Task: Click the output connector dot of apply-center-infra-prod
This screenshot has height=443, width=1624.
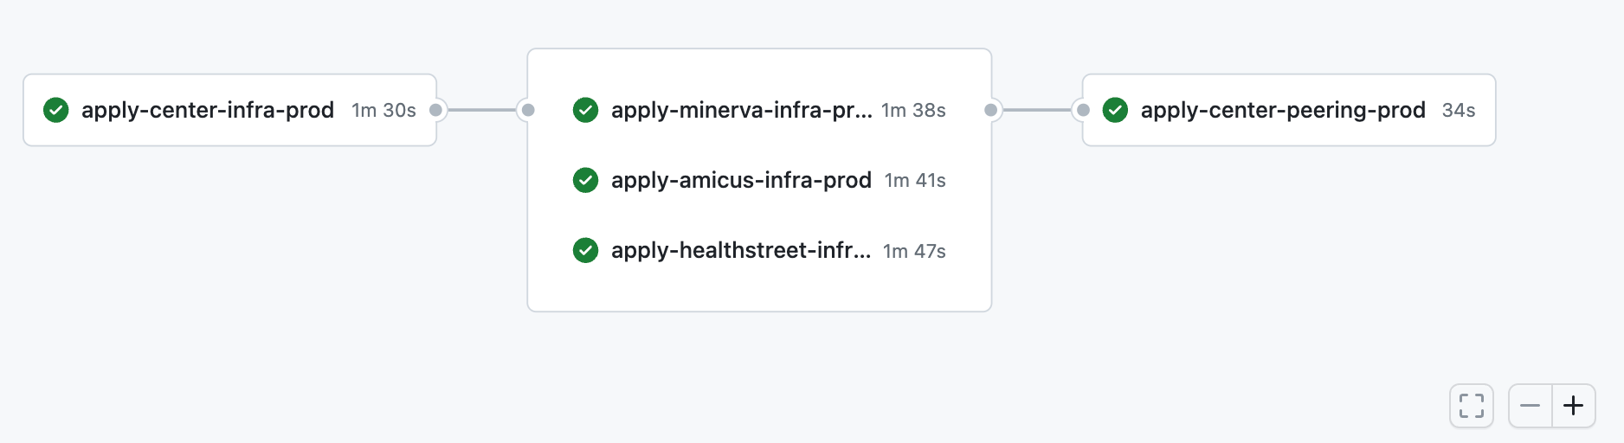Action: click(436, 110)
